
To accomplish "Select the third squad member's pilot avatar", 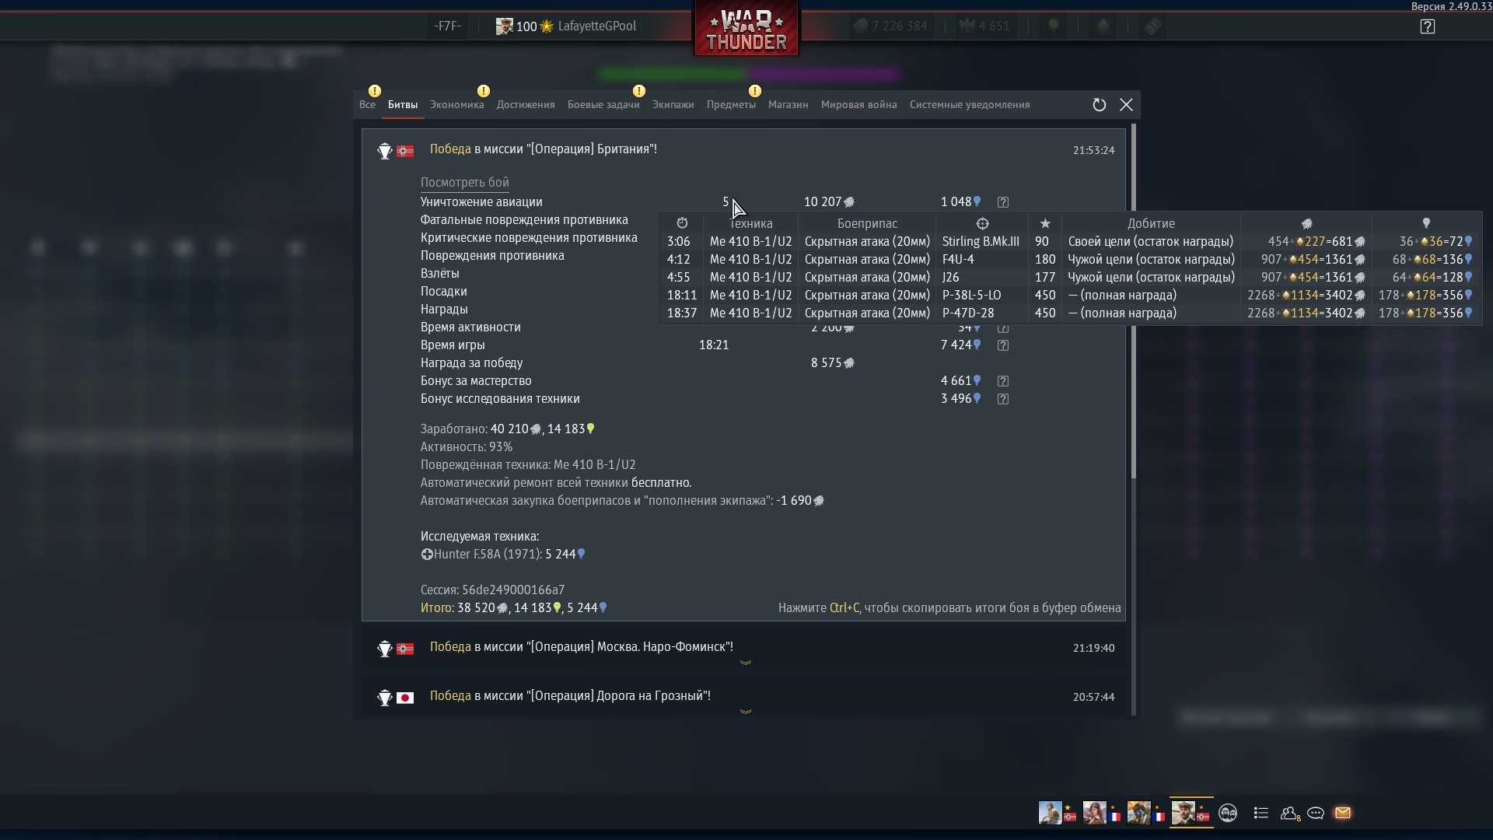I will [x=1138, y=813].
